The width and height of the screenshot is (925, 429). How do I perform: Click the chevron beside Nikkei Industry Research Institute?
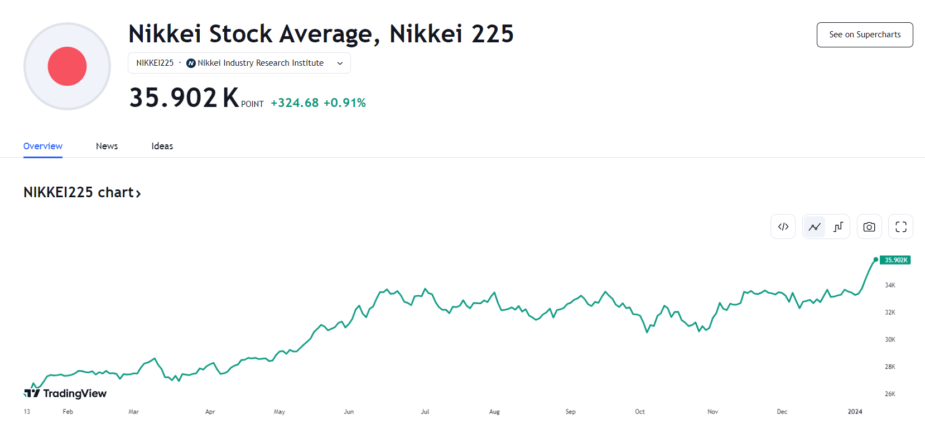point(340,64)
